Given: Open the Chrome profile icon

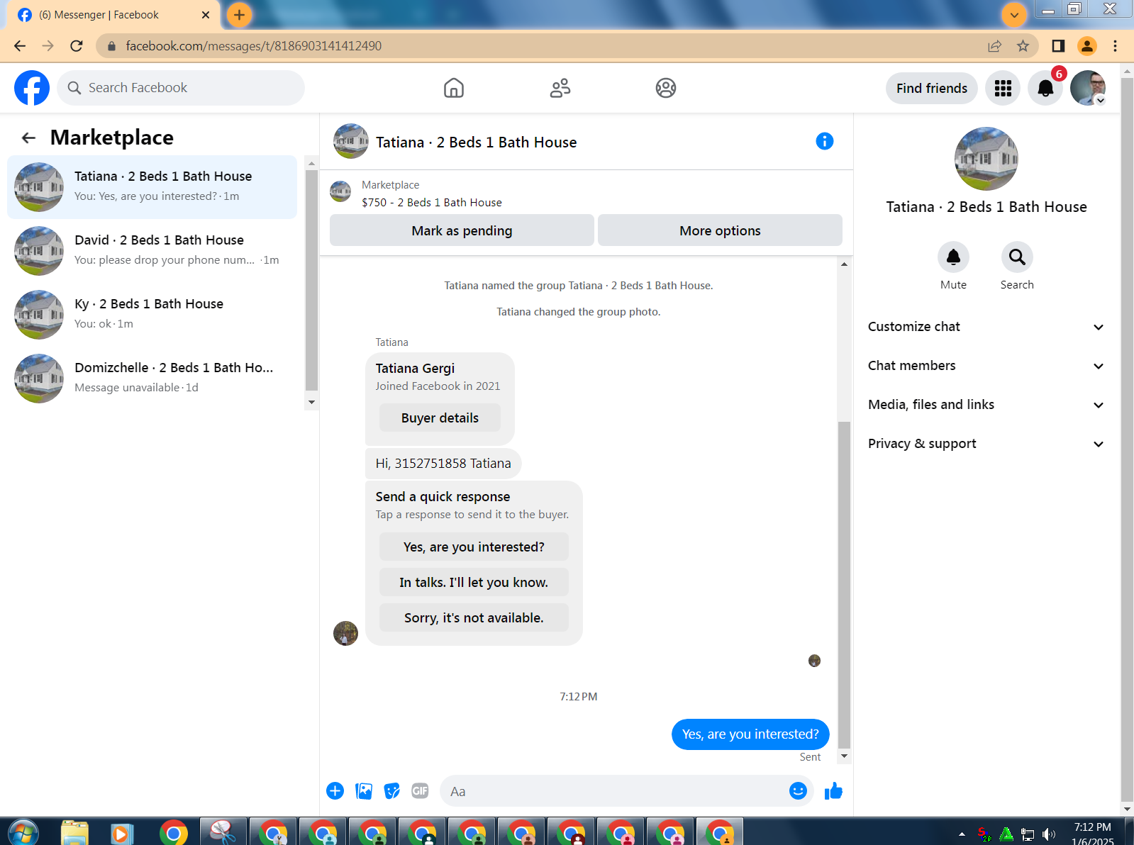Looking at the screenshot, I should [1087, 46].
